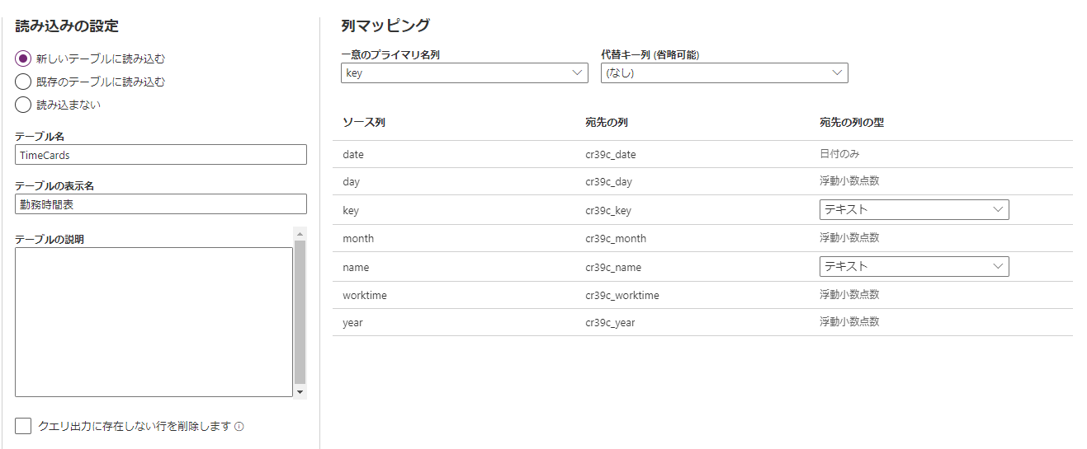Screen dimensions: 1087x449
Task: Open the 一意のプライマリ名列 dropdown
Action: [x=464, y=73]
